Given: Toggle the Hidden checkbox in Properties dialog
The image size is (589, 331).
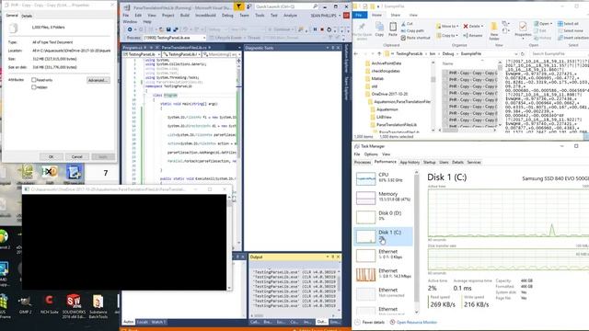Looking at the screenshot, I should click(34, 87).
